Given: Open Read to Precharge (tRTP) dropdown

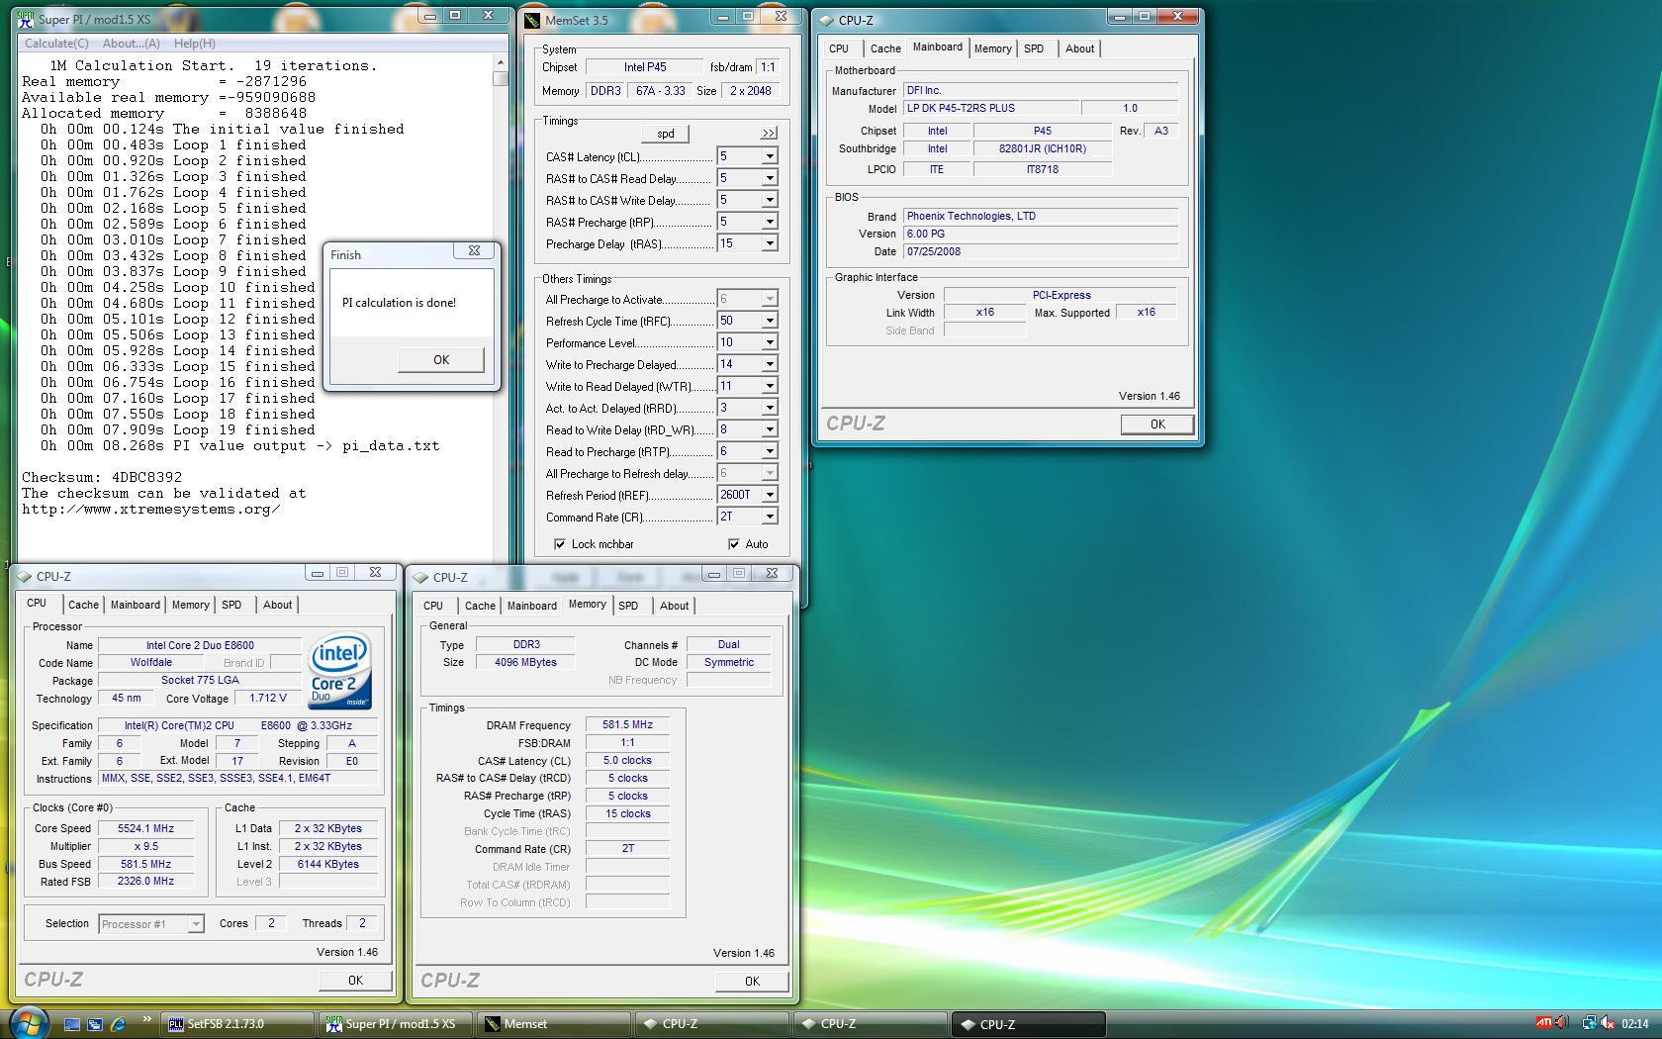Looking at the screenshot, I should (x=770, y=451).
